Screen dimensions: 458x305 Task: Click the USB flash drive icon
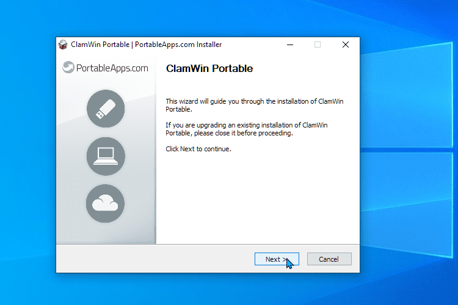click(x=106, y=109)
